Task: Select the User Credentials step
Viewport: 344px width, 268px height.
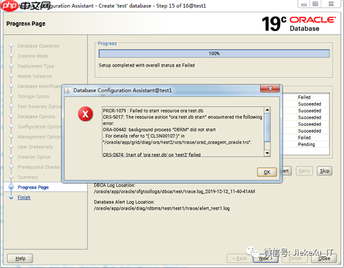Action: 35,147
